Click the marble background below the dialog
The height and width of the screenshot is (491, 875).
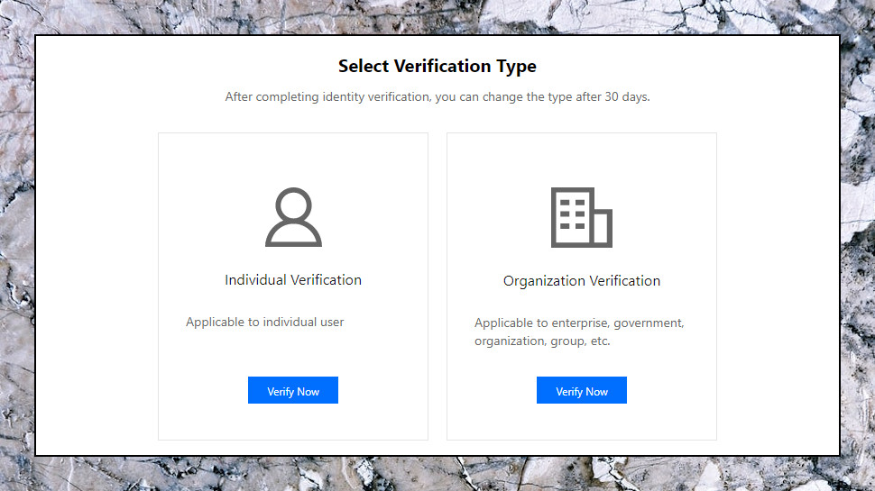[437, 474]
